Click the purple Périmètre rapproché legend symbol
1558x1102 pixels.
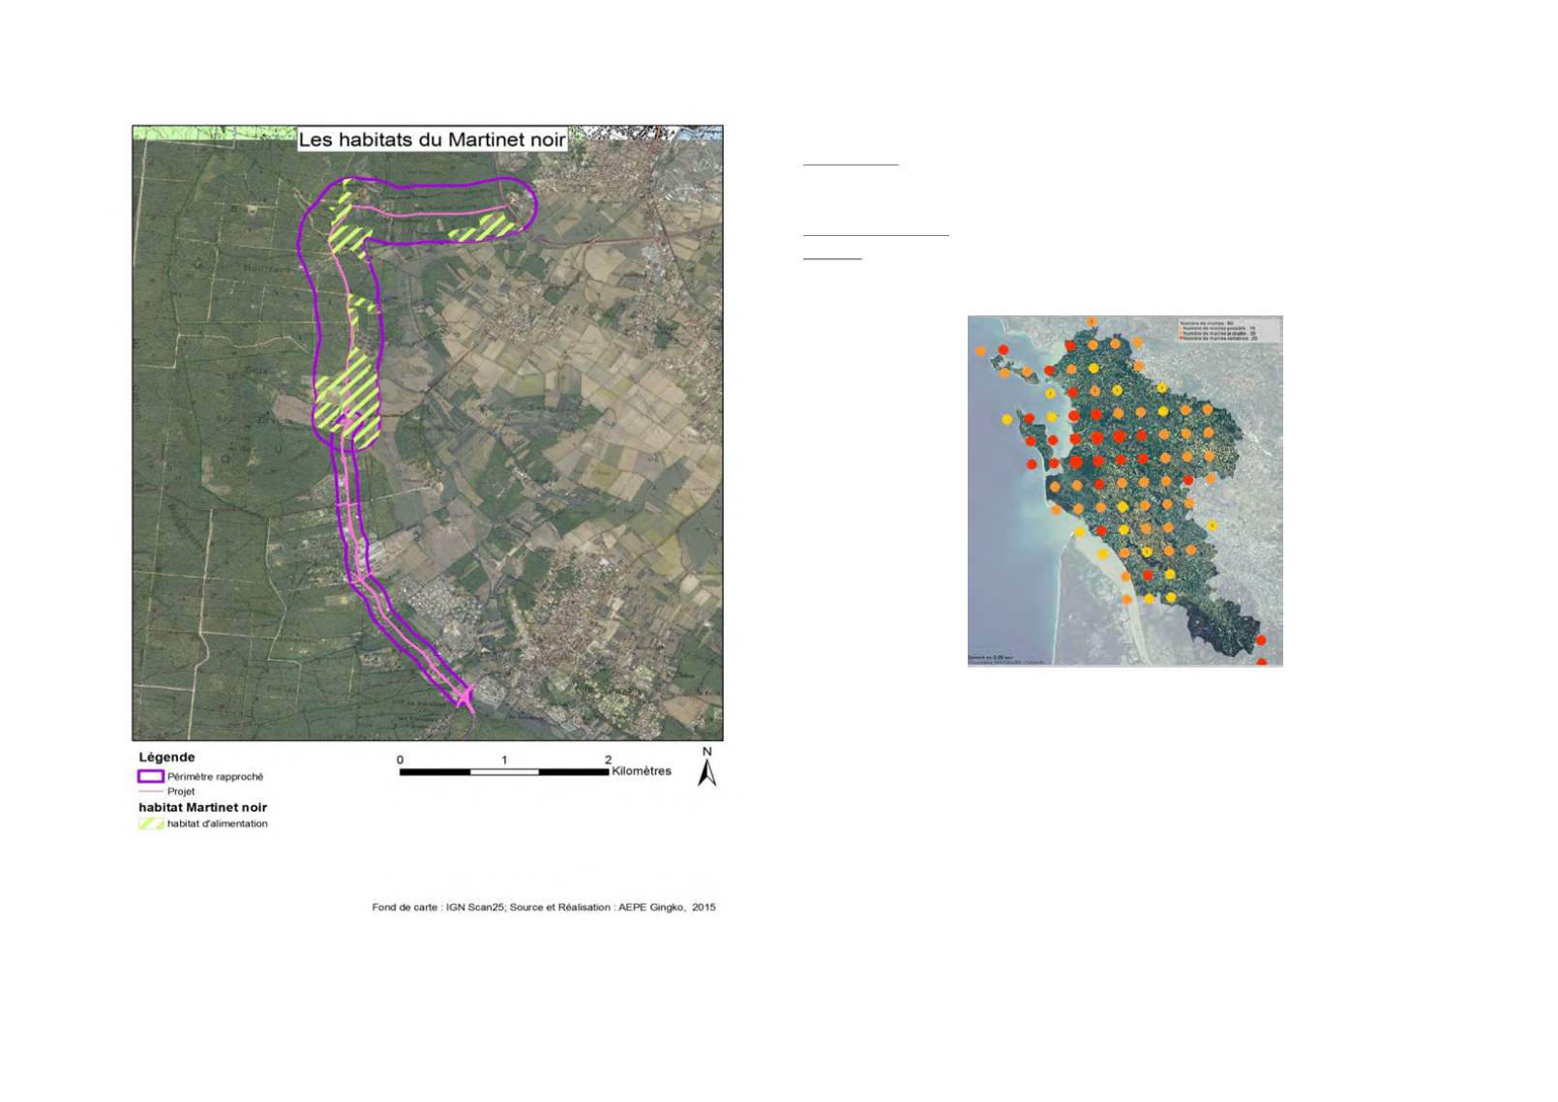150,776
